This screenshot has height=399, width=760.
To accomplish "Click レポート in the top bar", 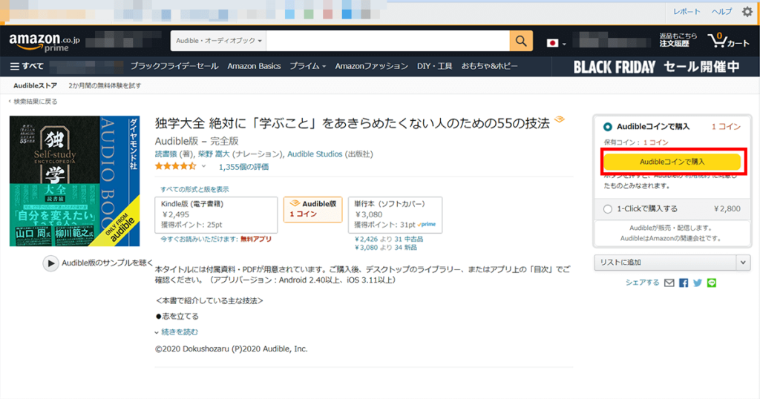I will point(687,12).
